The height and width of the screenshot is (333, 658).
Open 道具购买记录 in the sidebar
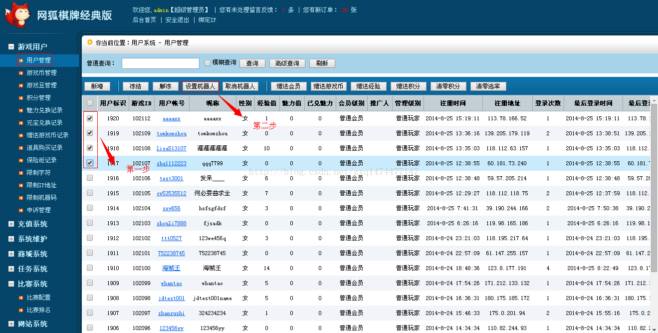44,148
